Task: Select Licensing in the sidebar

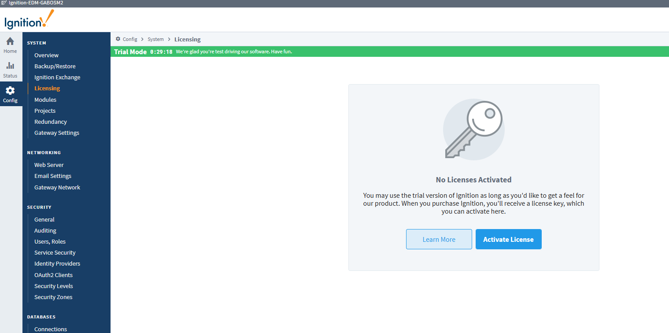Action: 47,88
